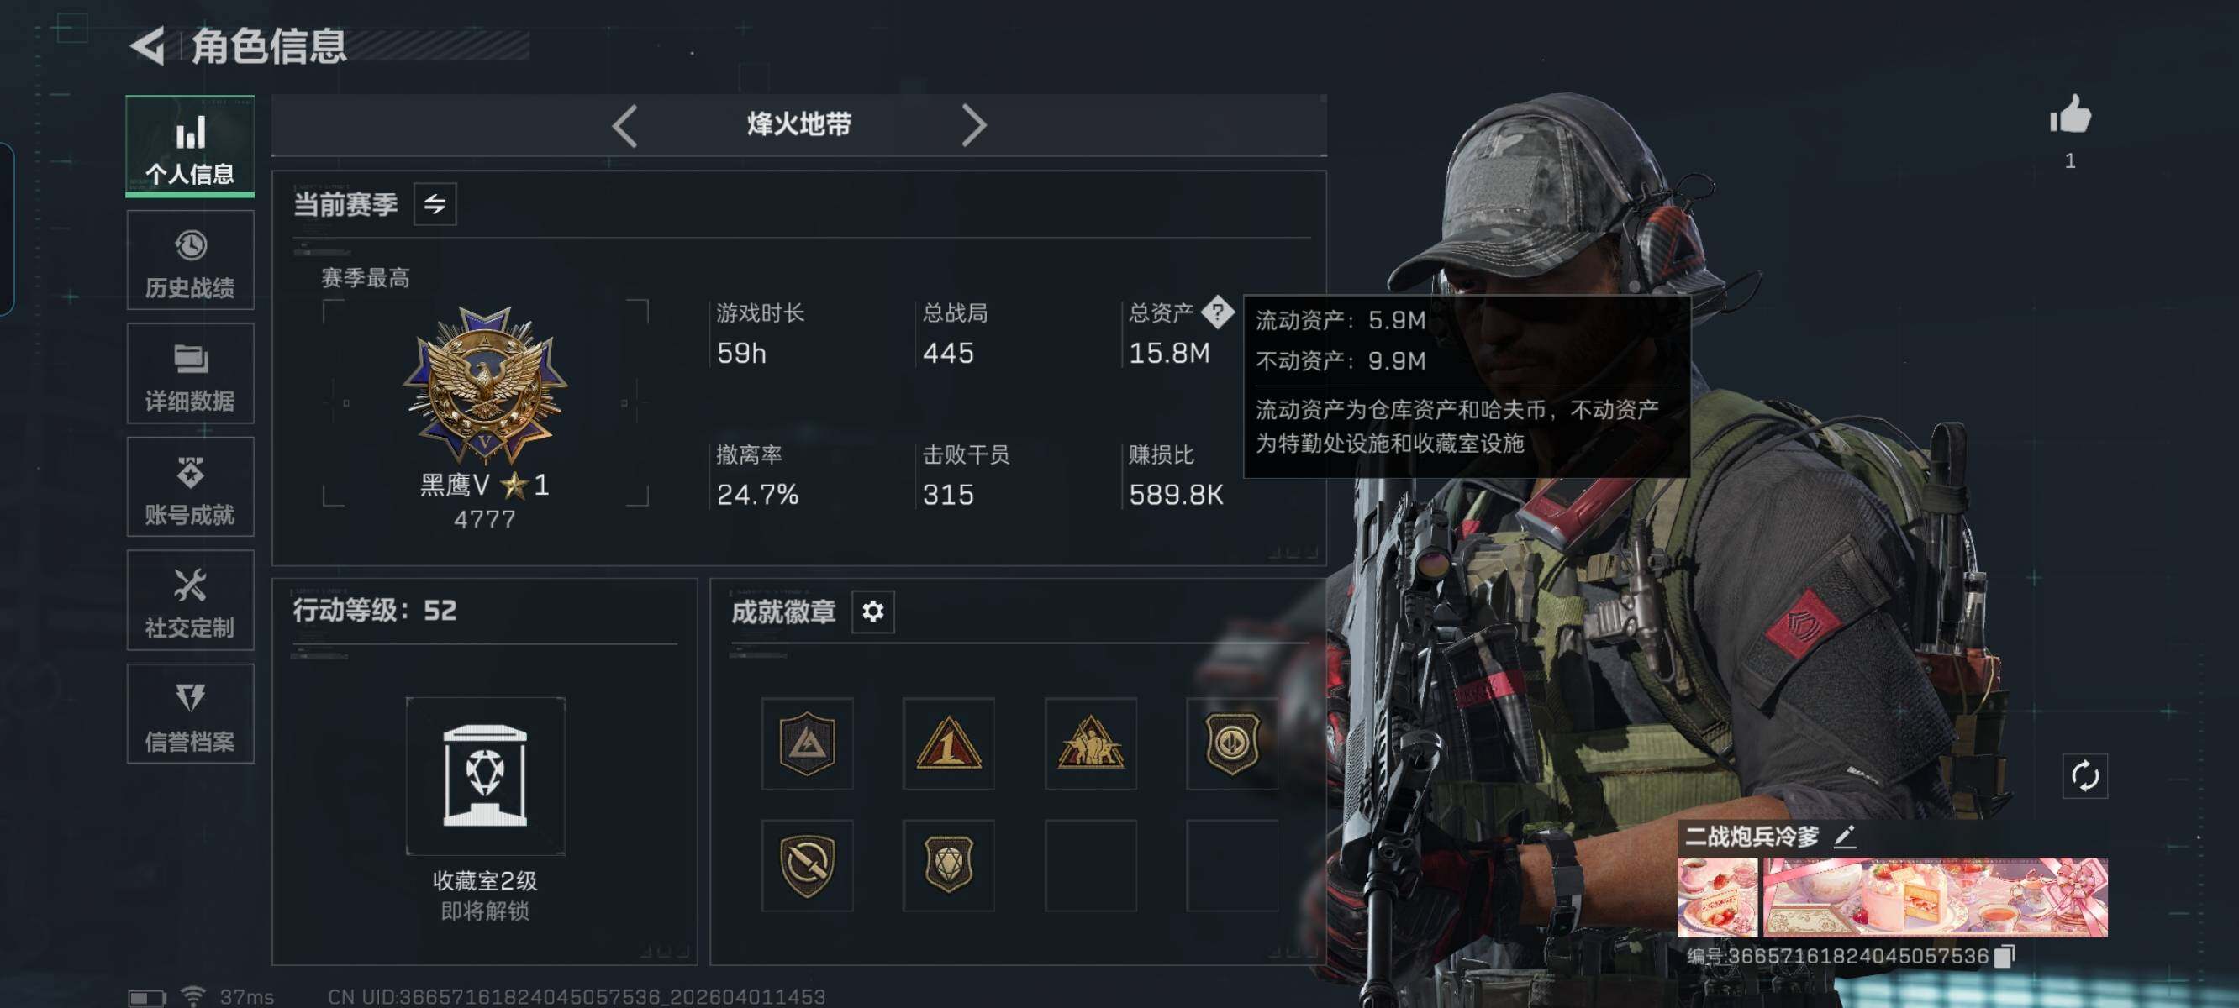Open the 历史战绩 tab
This screenshot has height=1008, width=2239.
(x=190, y=260)
